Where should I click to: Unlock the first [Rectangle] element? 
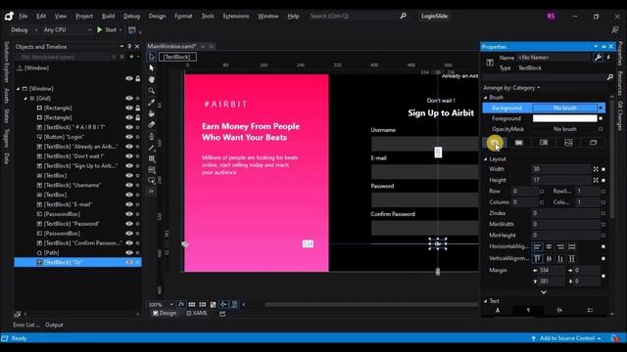click(137, 109)
